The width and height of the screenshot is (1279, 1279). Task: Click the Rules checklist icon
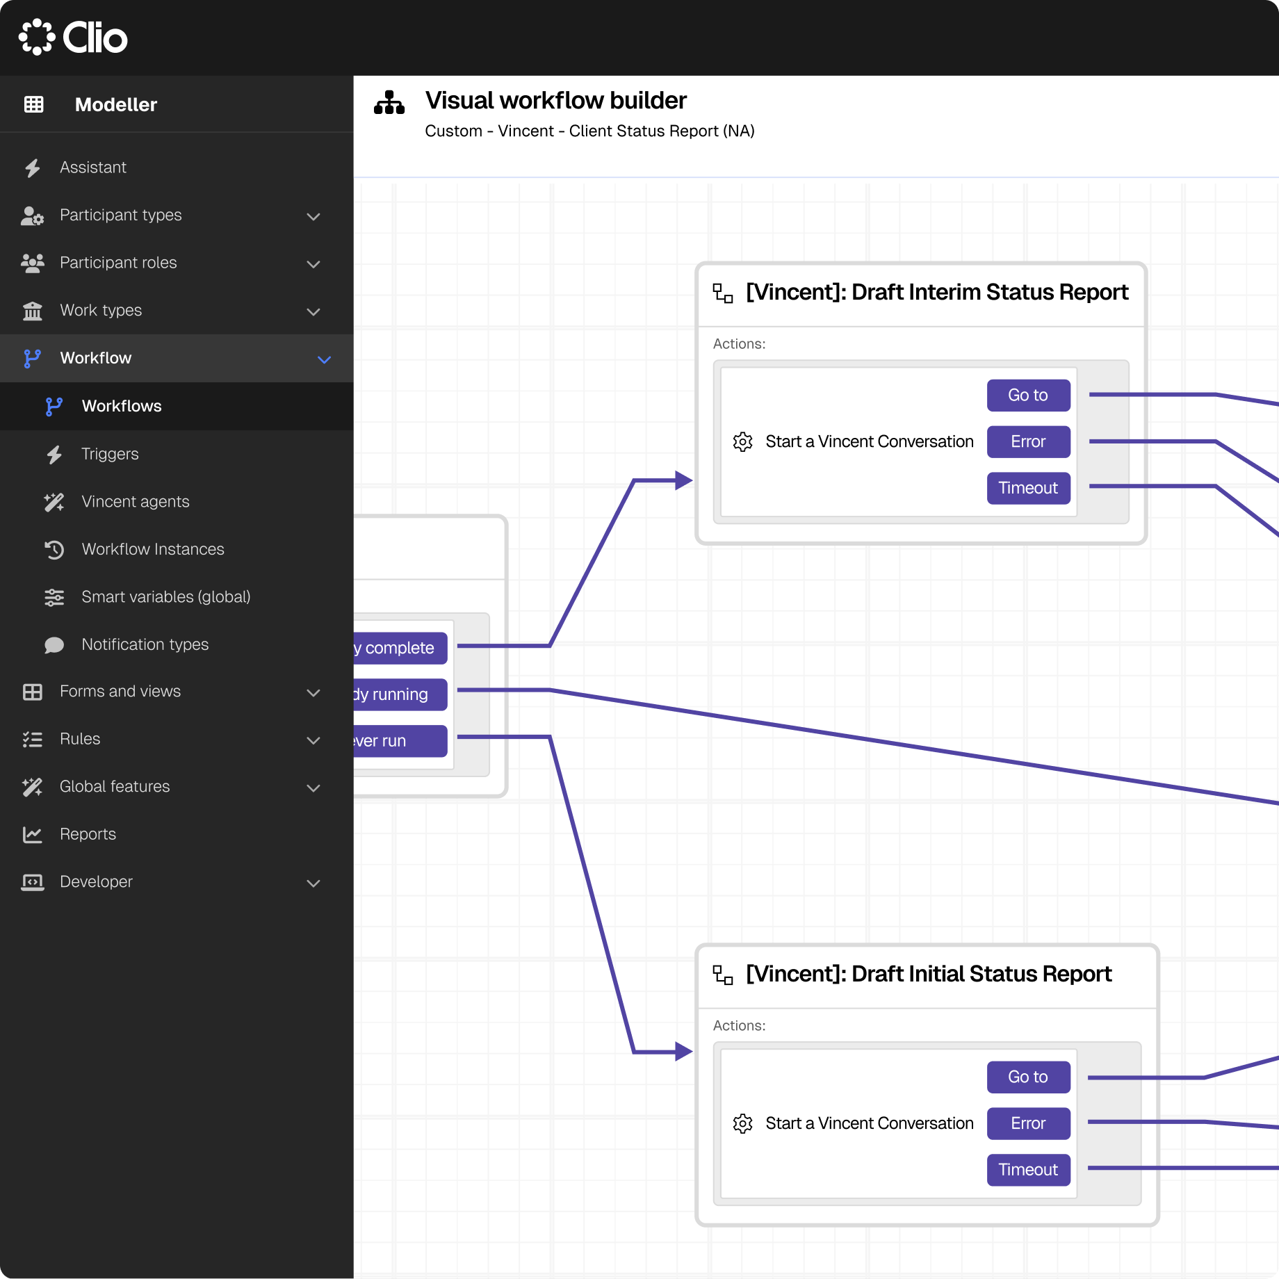pos(33,739)
